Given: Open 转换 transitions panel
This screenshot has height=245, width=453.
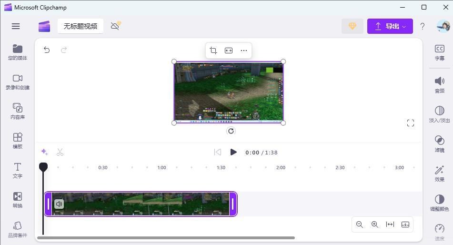Looking at the screenshot, I should 17,200.
